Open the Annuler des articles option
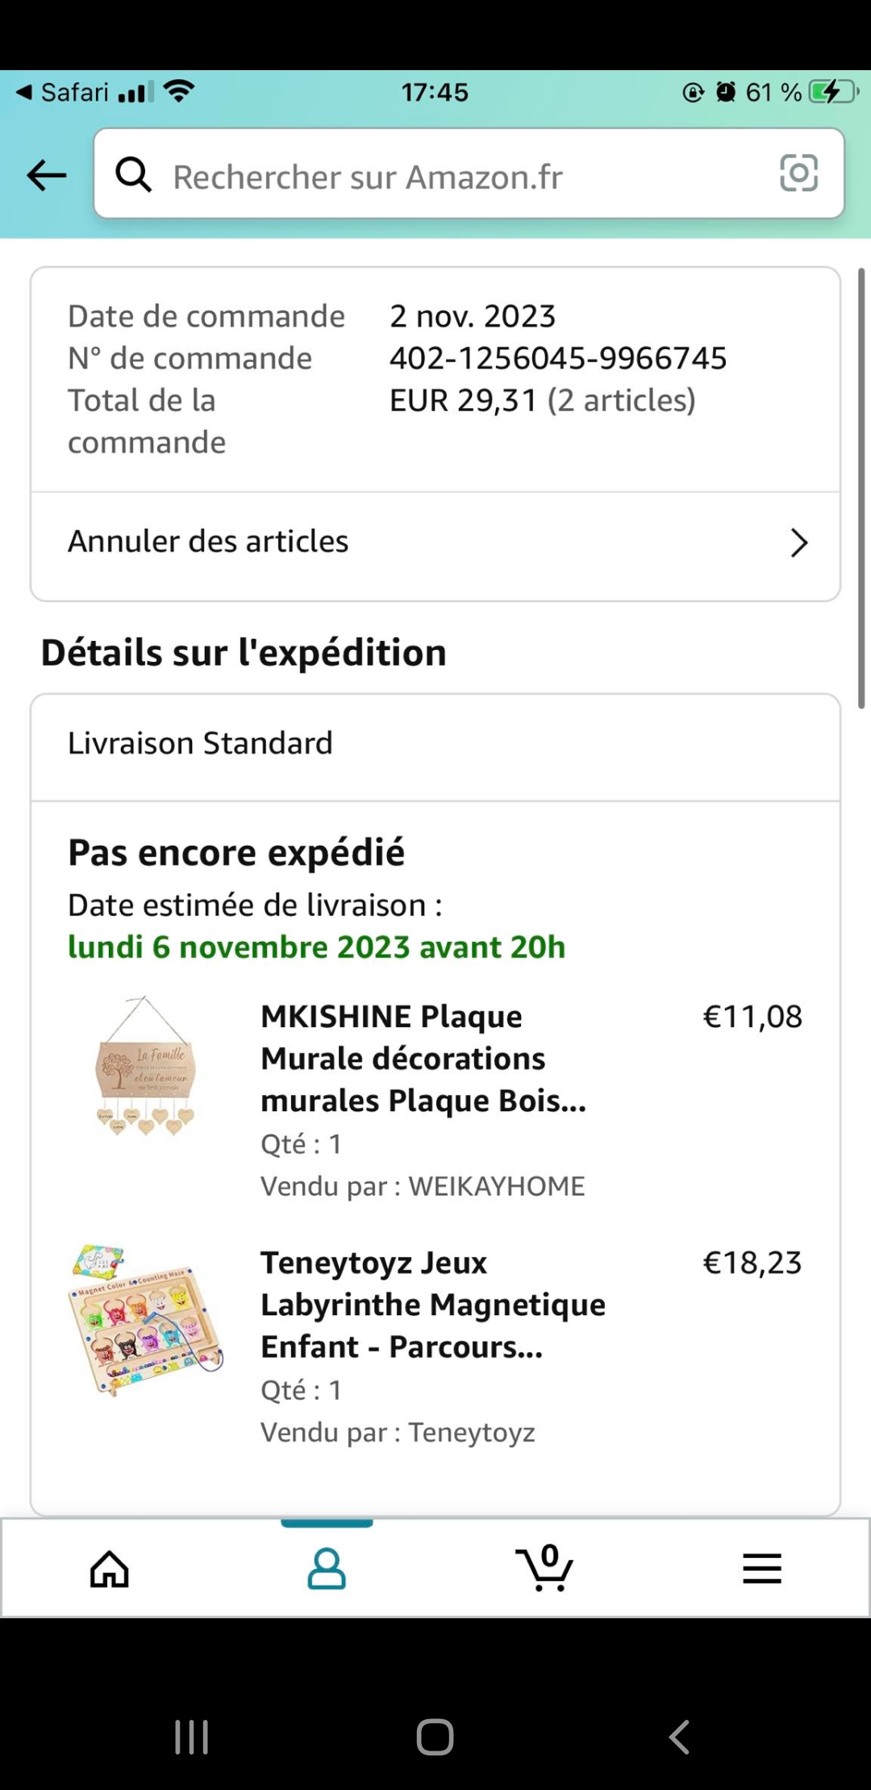871x1790 pixels. pos(208,542)
